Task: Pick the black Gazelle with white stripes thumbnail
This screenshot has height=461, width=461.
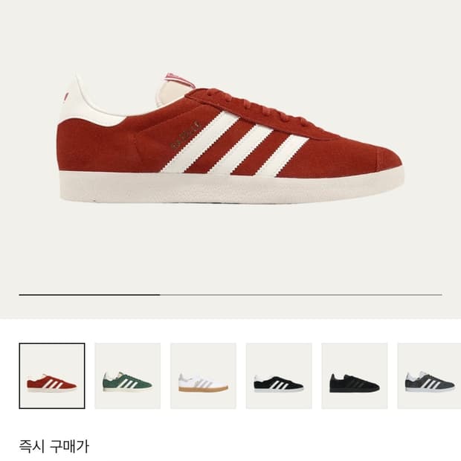Action: (x=279, y=375)
